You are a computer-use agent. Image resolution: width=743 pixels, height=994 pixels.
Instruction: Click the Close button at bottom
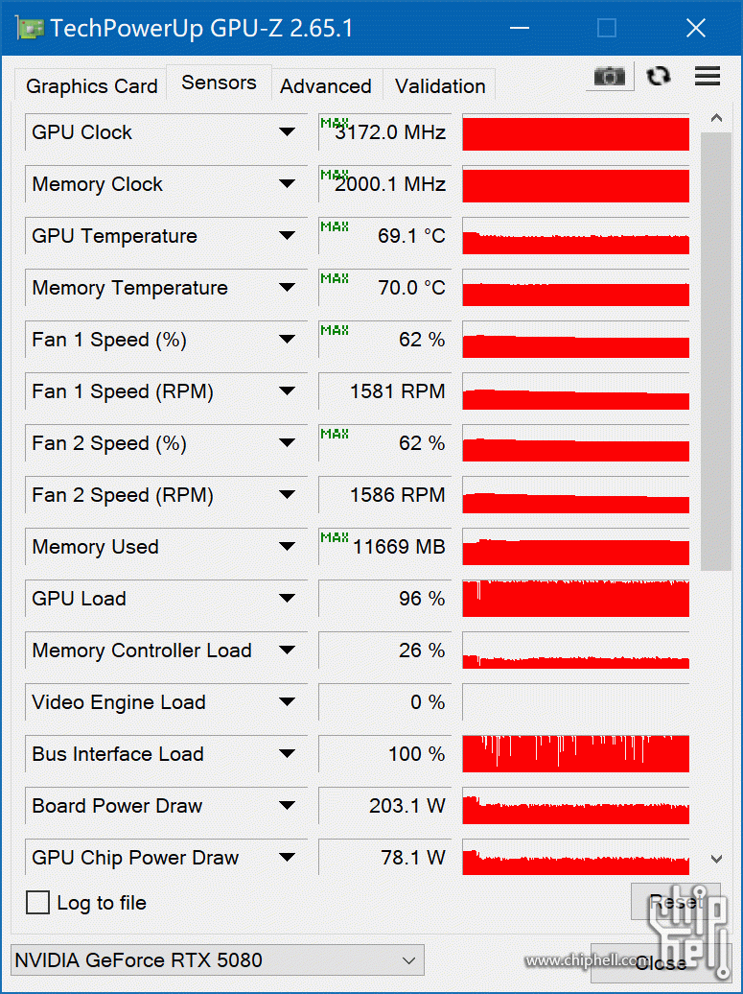(661, 963)
